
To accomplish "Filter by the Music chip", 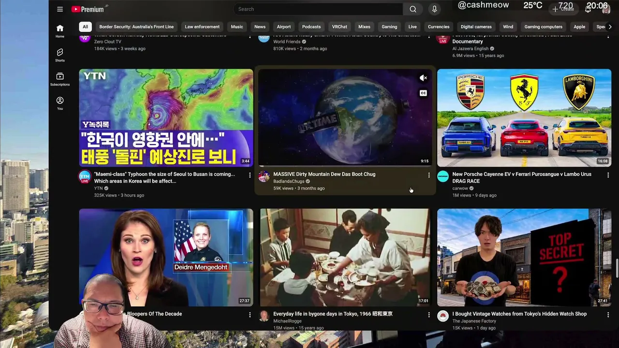I will (x=237, y=27).
